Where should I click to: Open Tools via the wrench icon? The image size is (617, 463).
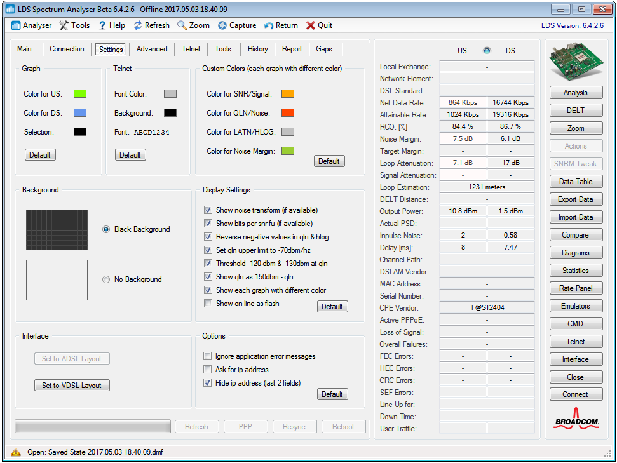coord(64,25)
